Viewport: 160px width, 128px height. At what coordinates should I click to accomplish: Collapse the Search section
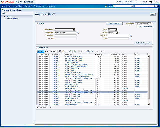pyautogui.click(x=37, y=24)
